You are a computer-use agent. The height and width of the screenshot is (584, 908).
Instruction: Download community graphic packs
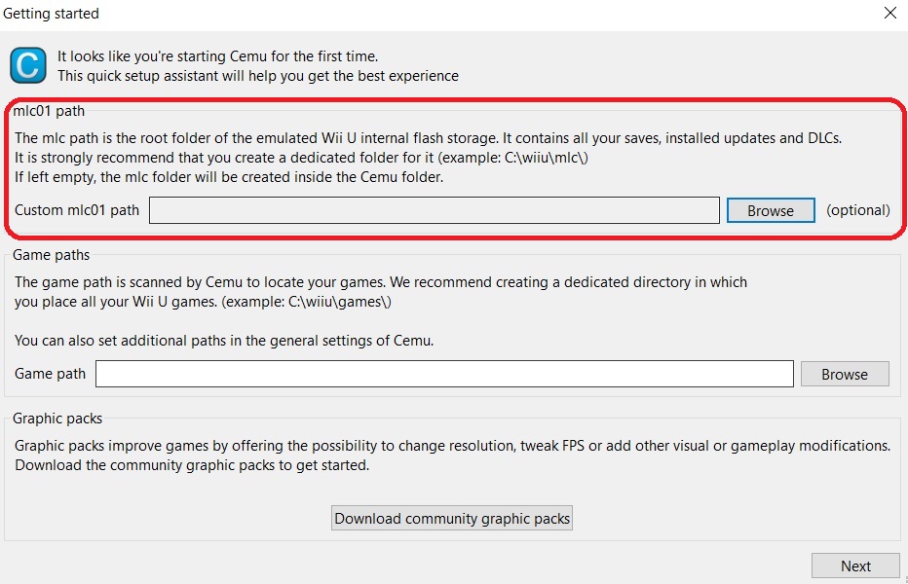coord(452,518)
